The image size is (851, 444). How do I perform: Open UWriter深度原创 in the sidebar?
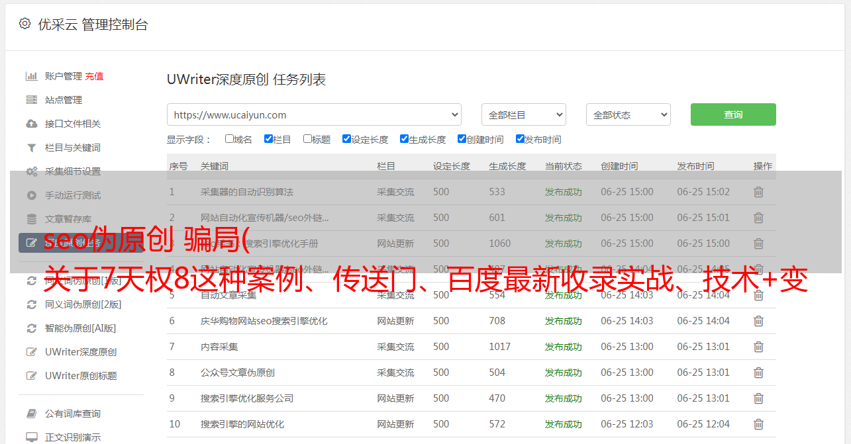(81, 352)
